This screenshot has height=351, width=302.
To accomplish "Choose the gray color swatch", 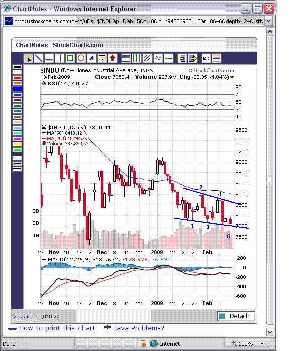I will tap(17, 117).
